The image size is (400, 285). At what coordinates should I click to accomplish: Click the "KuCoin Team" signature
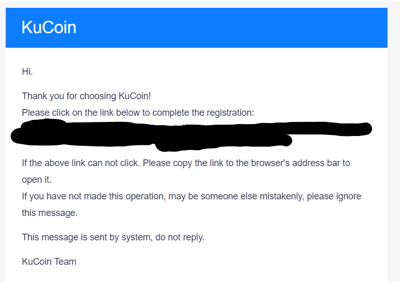[49, 262]
